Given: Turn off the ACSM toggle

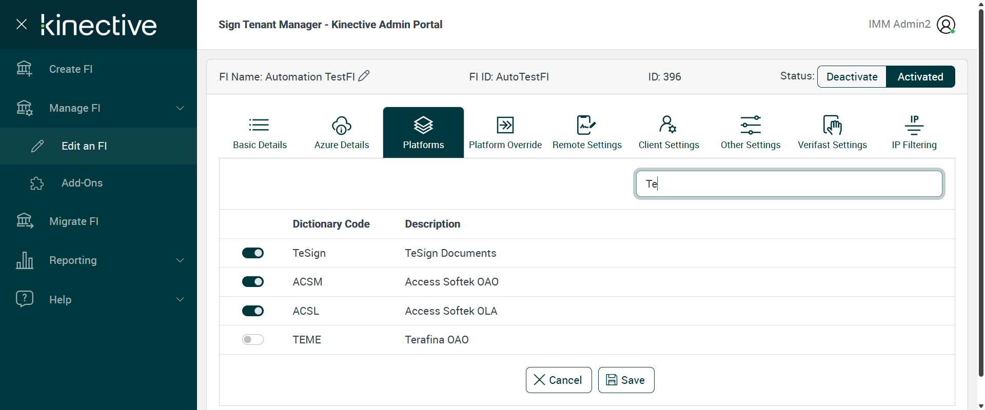Looking at the screenshot, I should coord(253,282).
